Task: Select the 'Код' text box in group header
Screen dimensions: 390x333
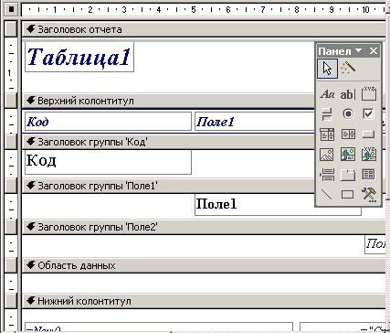Action: point(108,162)
